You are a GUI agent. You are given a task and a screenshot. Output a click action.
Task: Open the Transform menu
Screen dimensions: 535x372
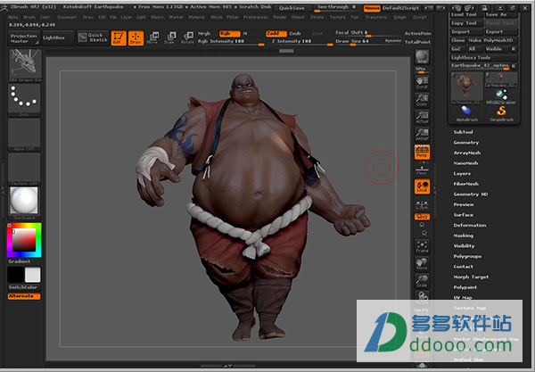[376, 17]
